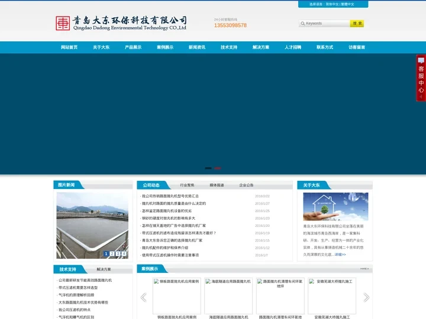This screenshot has height=319, width=426.
Task: Open article 抛丸机对路面的抛丸质量是由什么决定的
Action: (174, 203)
